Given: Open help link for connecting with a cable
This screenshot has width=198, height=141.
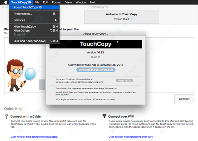Looking at the screenshot, I should click(34, 137).
